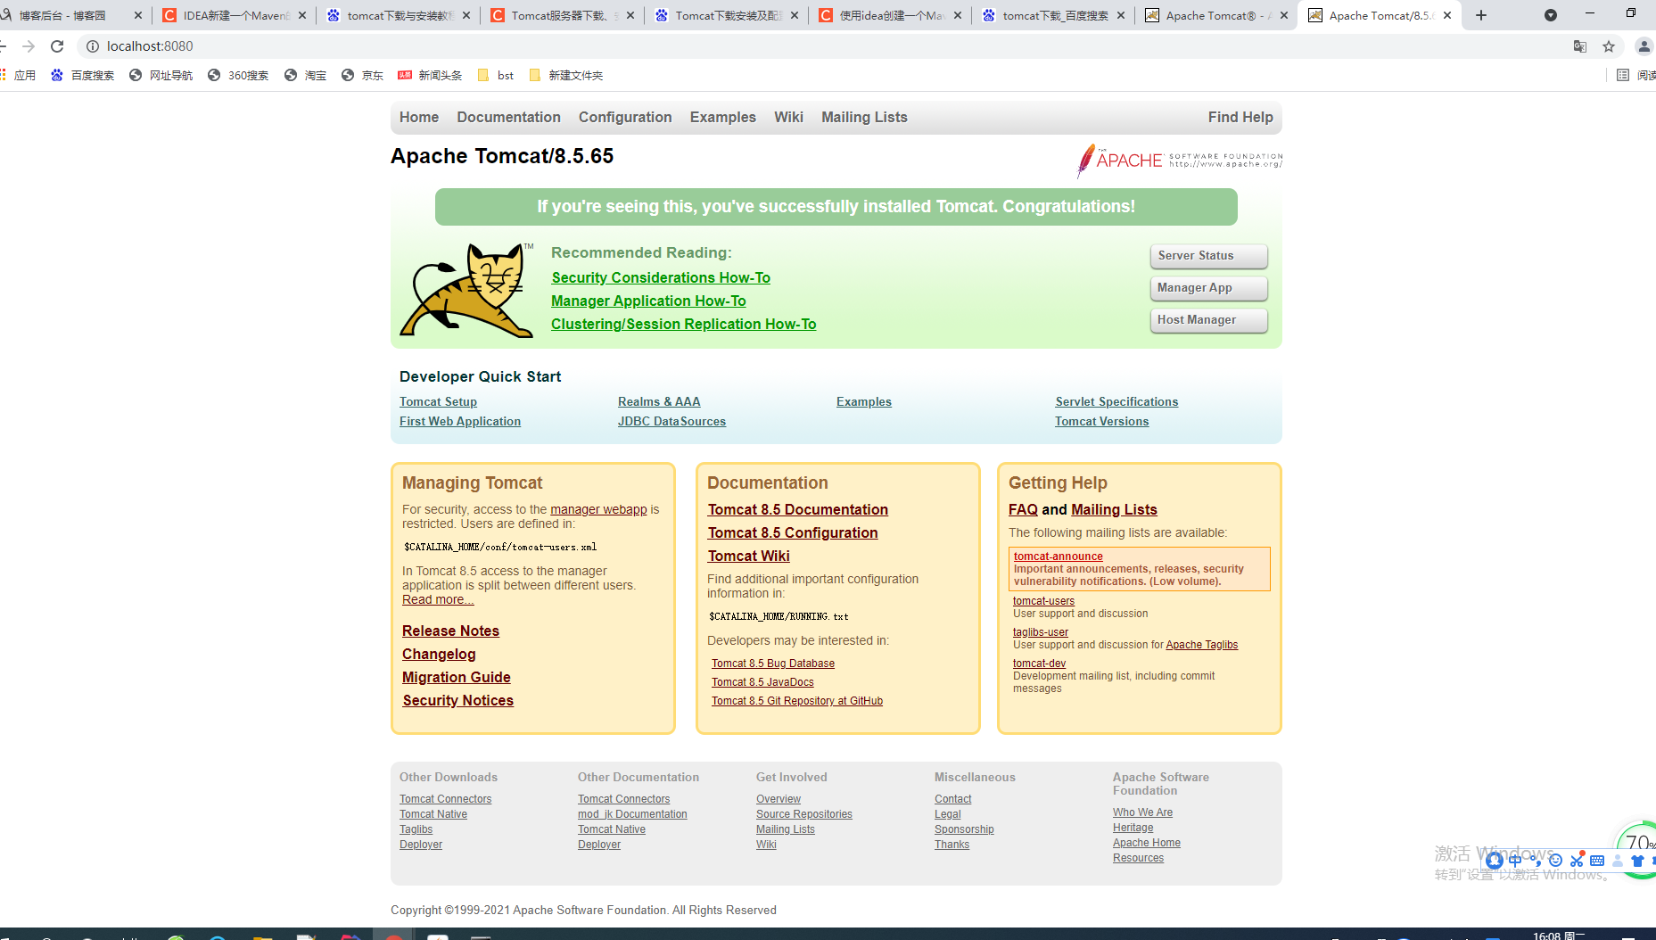The image size is (1656, 940).
Task: Open the Source Repositories link
Action: (804, 814)
